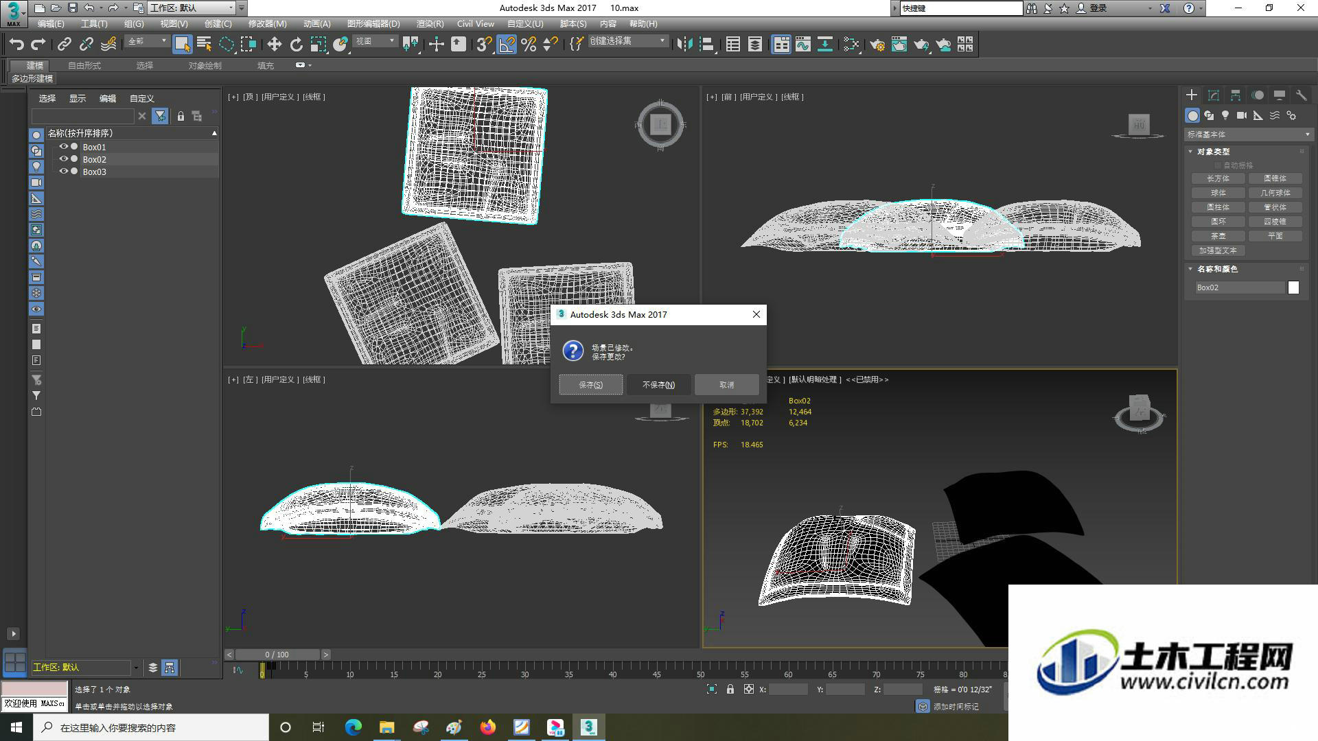The width and height of the screenshot is (1318, 741).
Task: Click the 几何球体 geosphere button
Action: [1275, 193]
